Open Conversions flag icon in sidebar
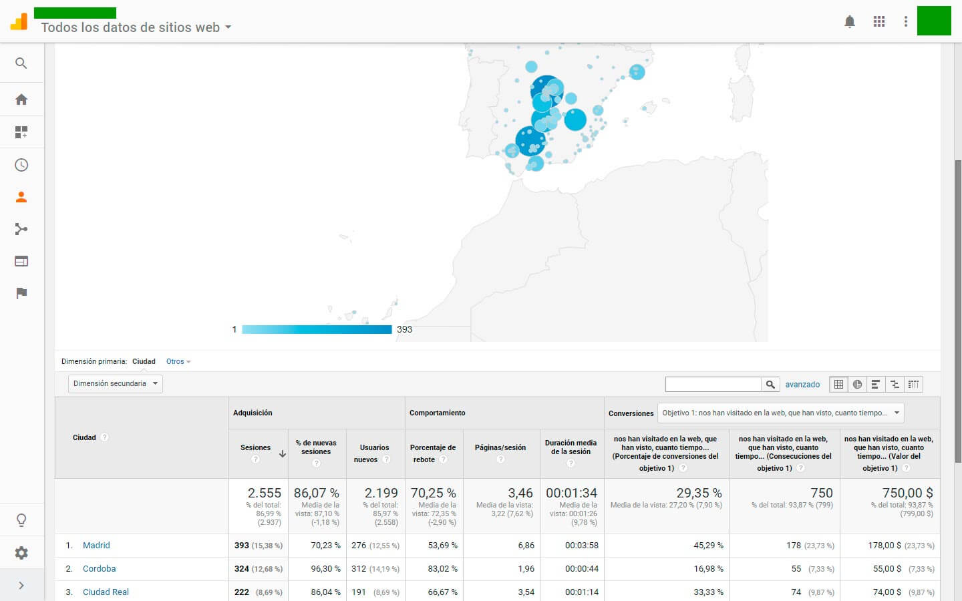The height and width of the screenshot is (601, 962). pyautogui.click(x=21, y=293)
